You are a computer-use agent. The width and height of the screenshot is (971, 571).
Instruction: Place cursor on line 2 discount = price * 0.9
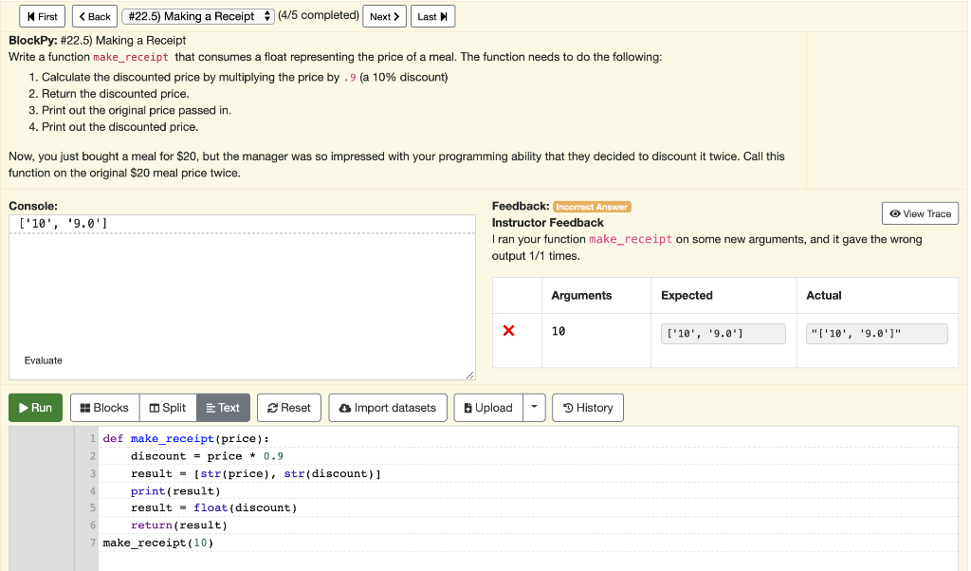(207, 456)
